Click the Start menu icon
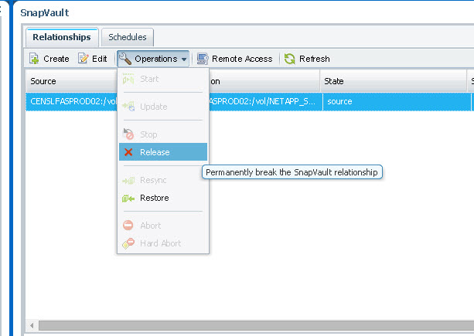The height and width of the screenshot is (336, 474). pyautogui.click(x=128, y=79)
